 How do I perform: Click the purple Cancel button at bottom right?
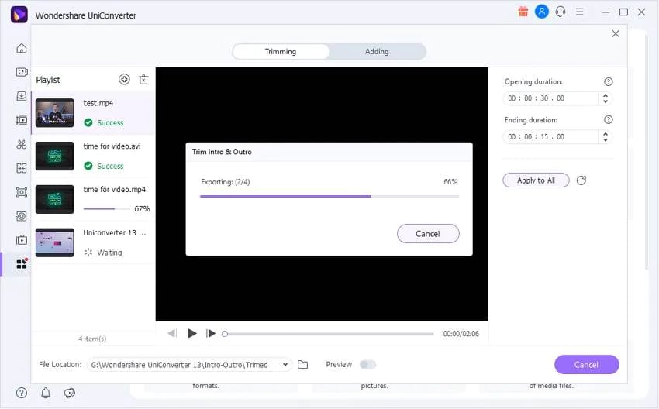tap(586, 365)
